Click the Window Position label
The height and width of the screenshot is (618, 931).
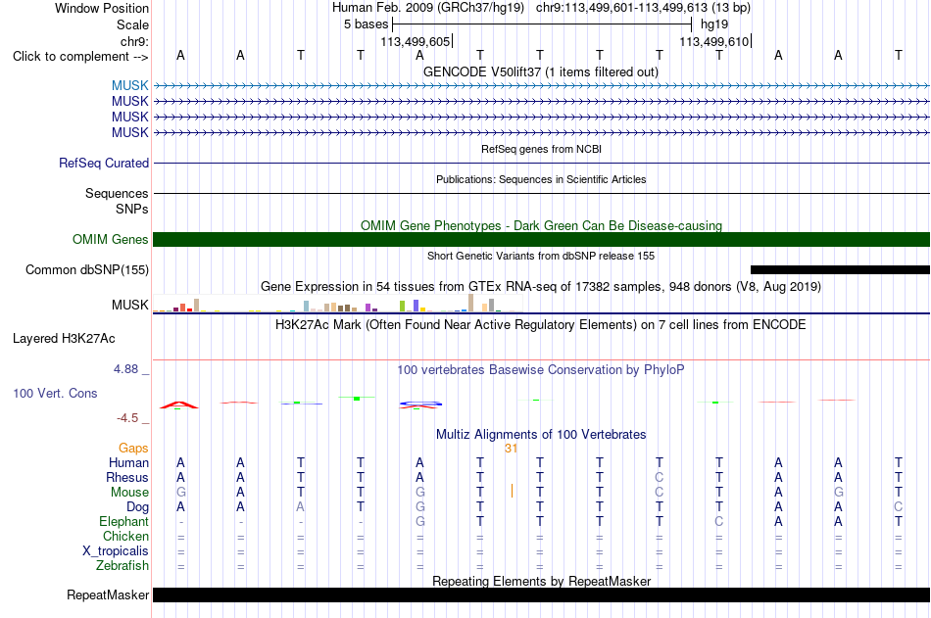[102, 8]
